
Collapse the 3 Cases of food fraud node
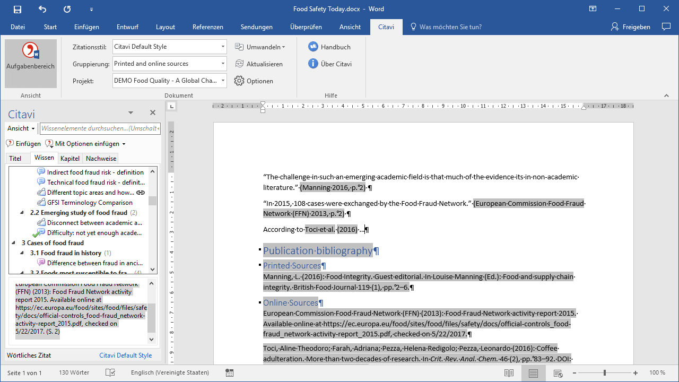(x=14, y=243)
